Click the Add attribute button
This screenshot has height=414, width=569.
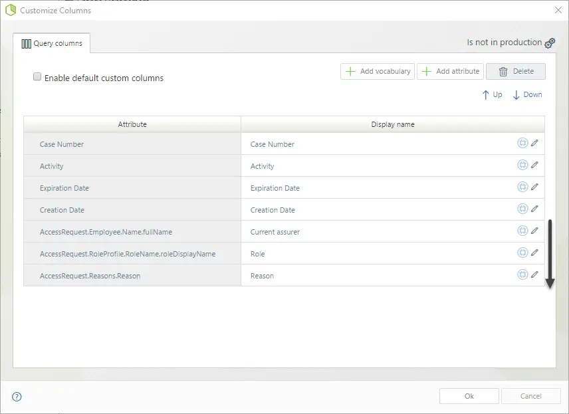(x=450, y=71)
